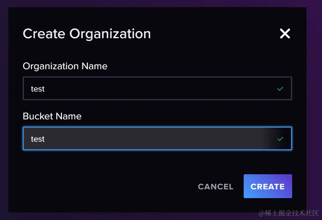Focus the Organization Name input field
Viewport: 322px width, 220px height.
157,88
